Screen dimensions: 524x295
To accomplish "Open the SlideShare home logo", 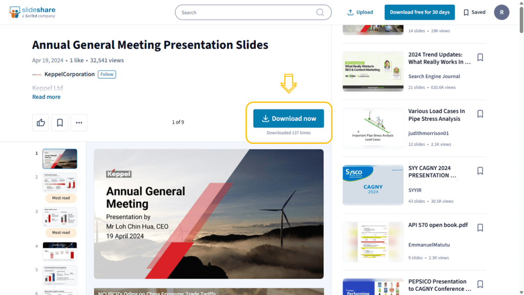I will pyautogui.click(x=32, y=12).
